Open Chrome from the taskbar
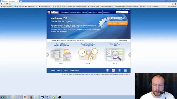The width and height of the screenshot is (177, 99). click(25, 97)
